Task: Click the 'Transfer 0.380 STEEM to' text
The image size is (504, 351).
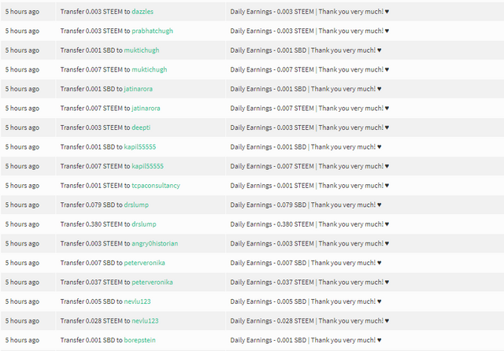Action: tap(95, 224)
